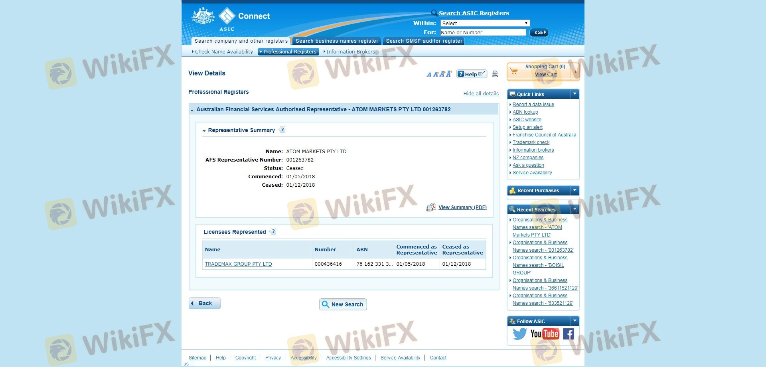Click Licensees Represented help question icon
This screenshot has height=367, width=766.
click(x=273, y=231)
